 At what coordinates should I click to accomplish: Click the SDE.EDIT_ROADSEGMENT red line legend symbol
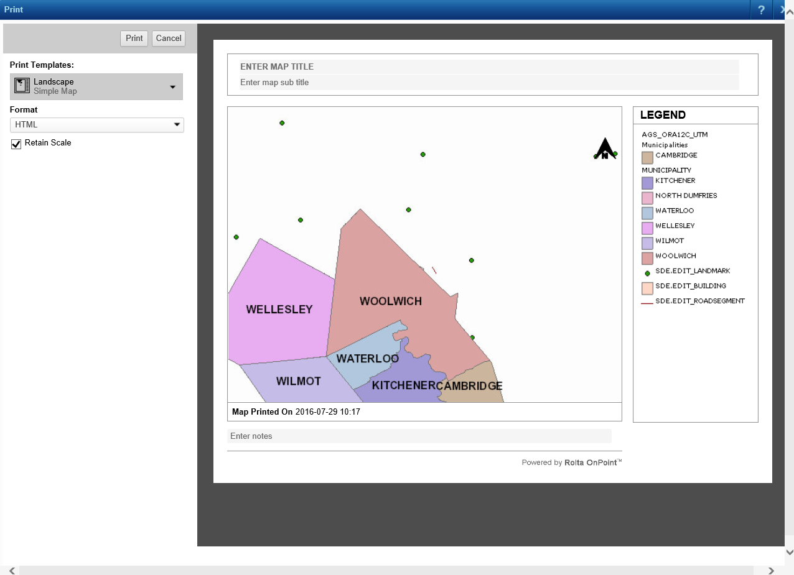click(x=647, y=303)
